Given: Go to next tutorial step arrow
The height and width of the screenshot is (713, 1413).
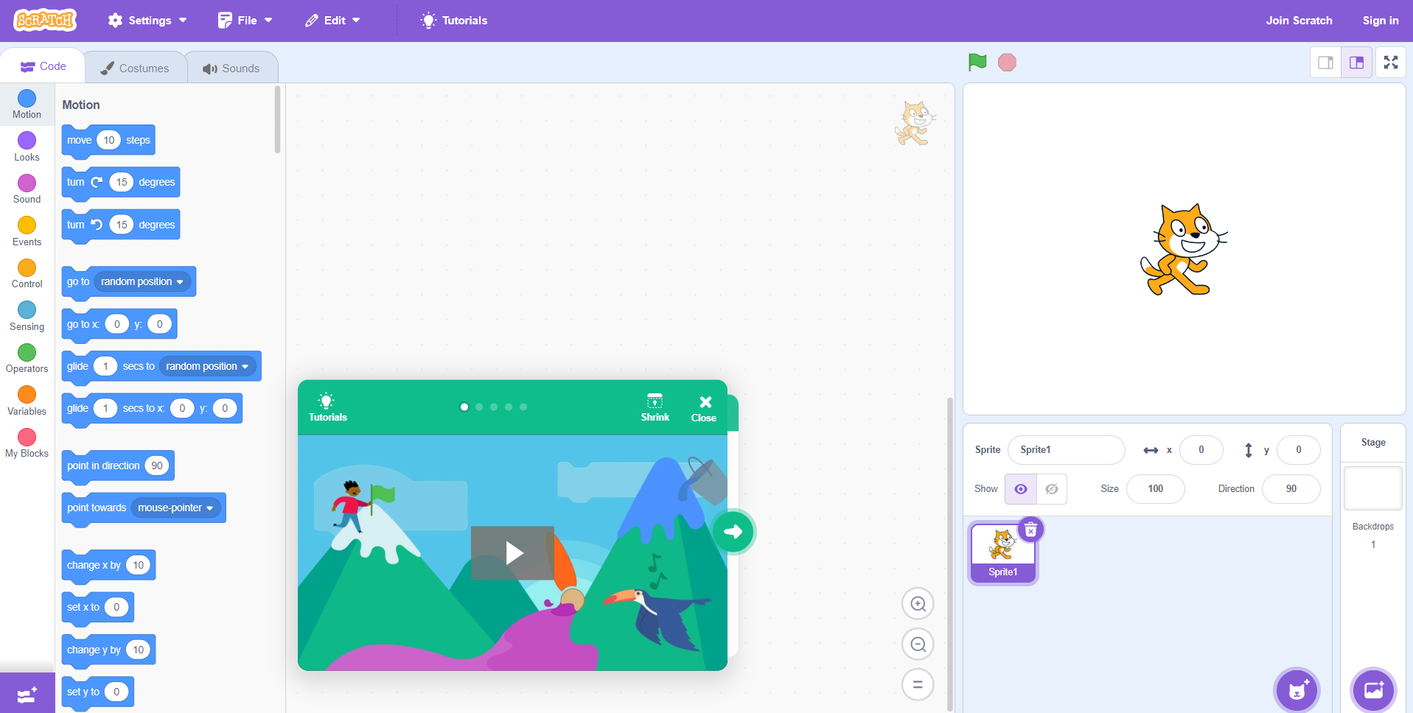Looking at the screenshot, I should click(x=733, y=531).
